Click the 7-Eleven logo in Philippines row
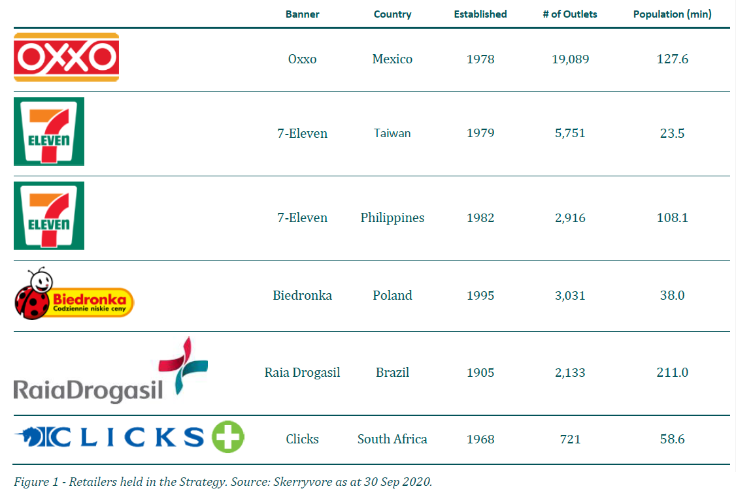The height and width of the screenshot is (495, 736). tap(49, 216)
